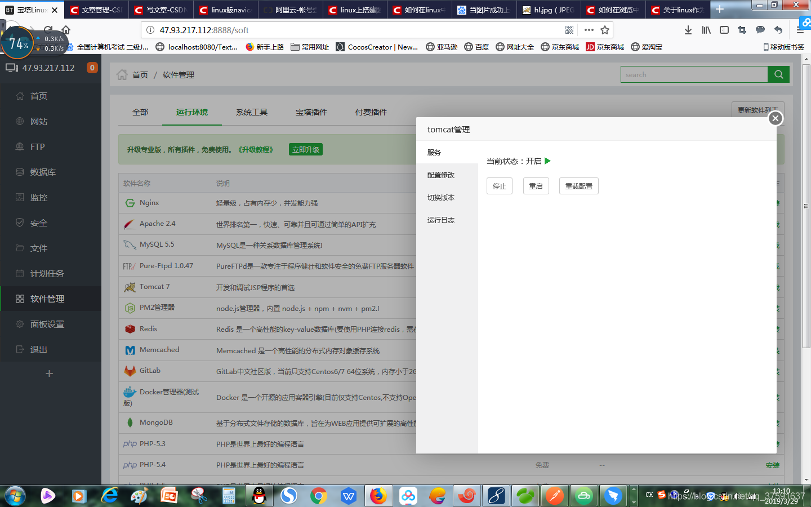
Task: Open the library icon in browser toolbar
Action: click(x=706, y=30)
